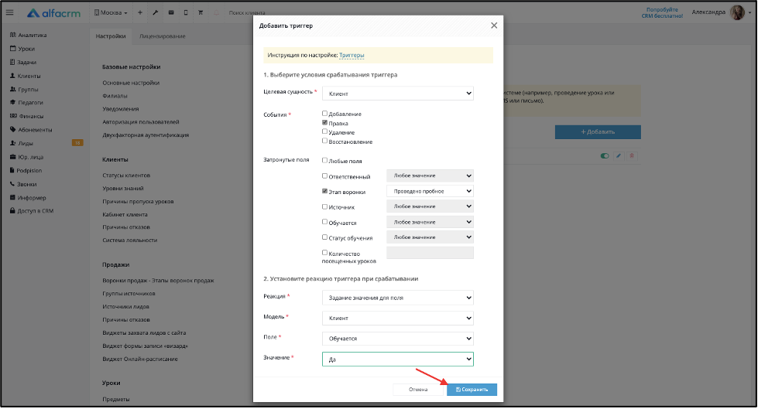Check the Добавление event checkbox
Viewport: 758px width, 409px height.
click(324, 114)
